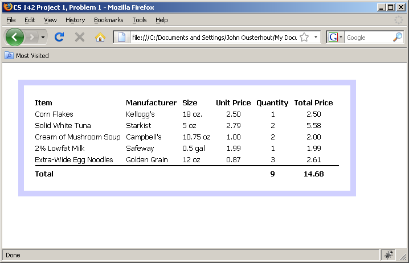Open the File menu

coord(11,20)
